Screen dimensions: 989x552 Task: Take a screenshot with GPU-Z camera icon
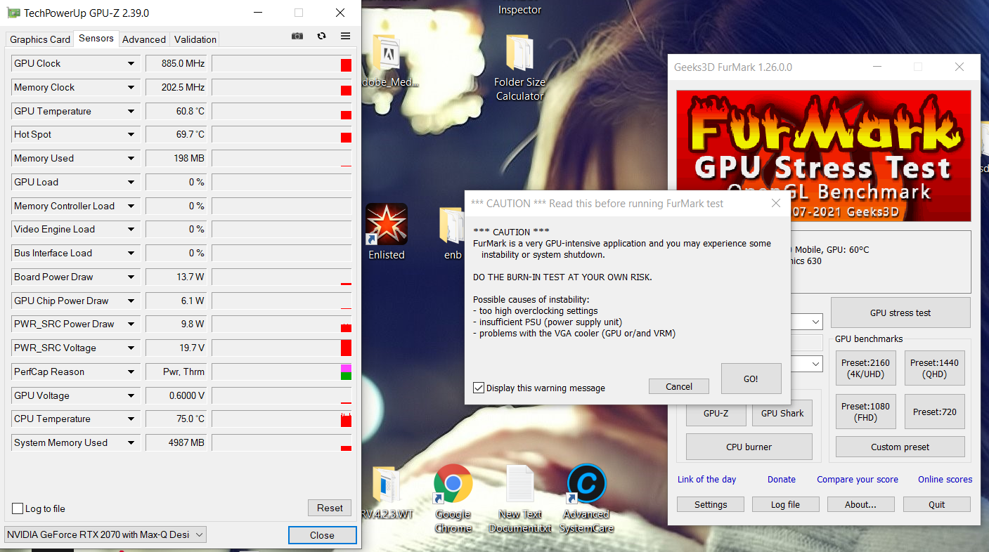click(297, 36)
